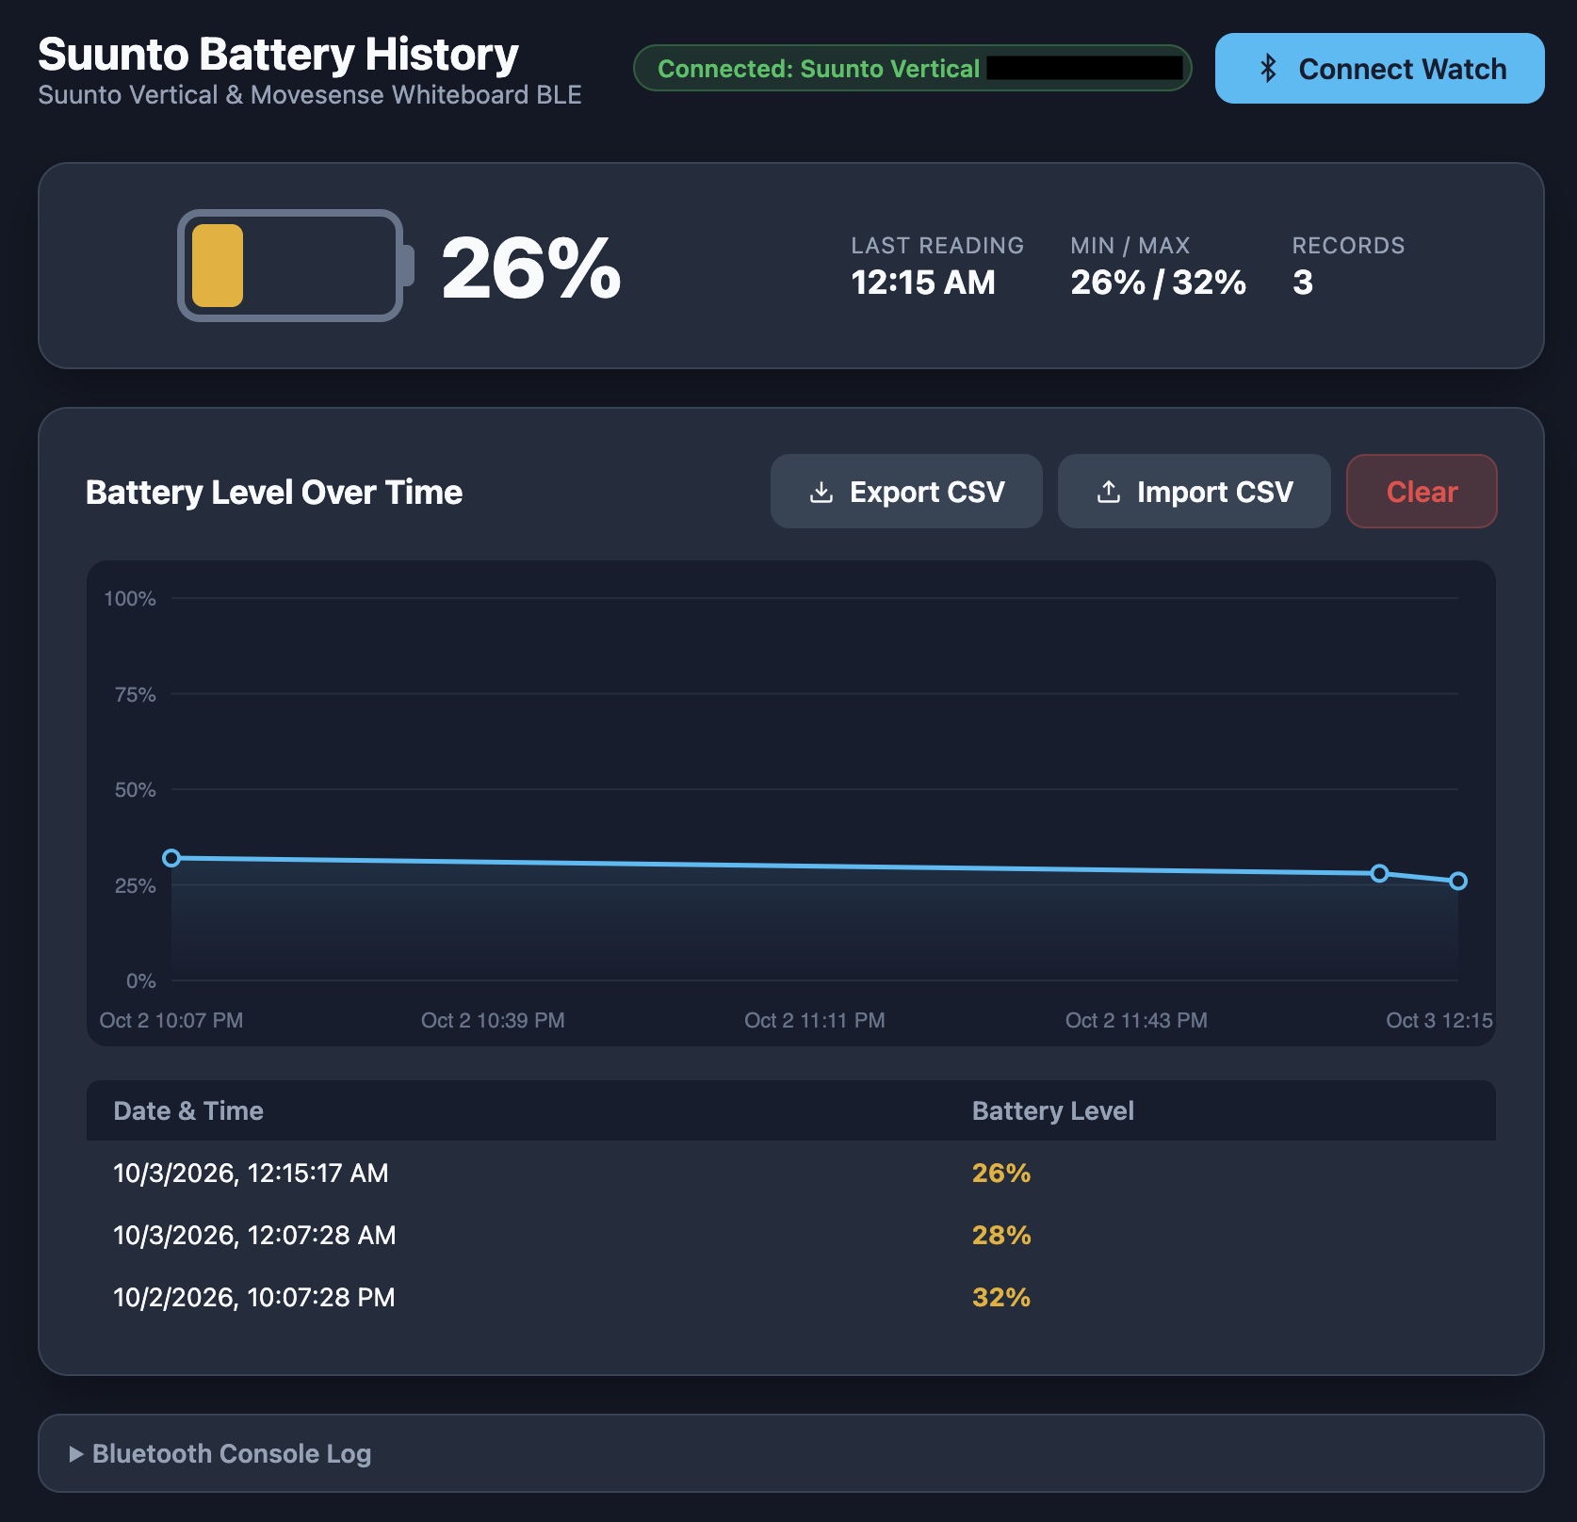Click the Oct 2 11:43 PM axis label

[x=1136, y=1020]
